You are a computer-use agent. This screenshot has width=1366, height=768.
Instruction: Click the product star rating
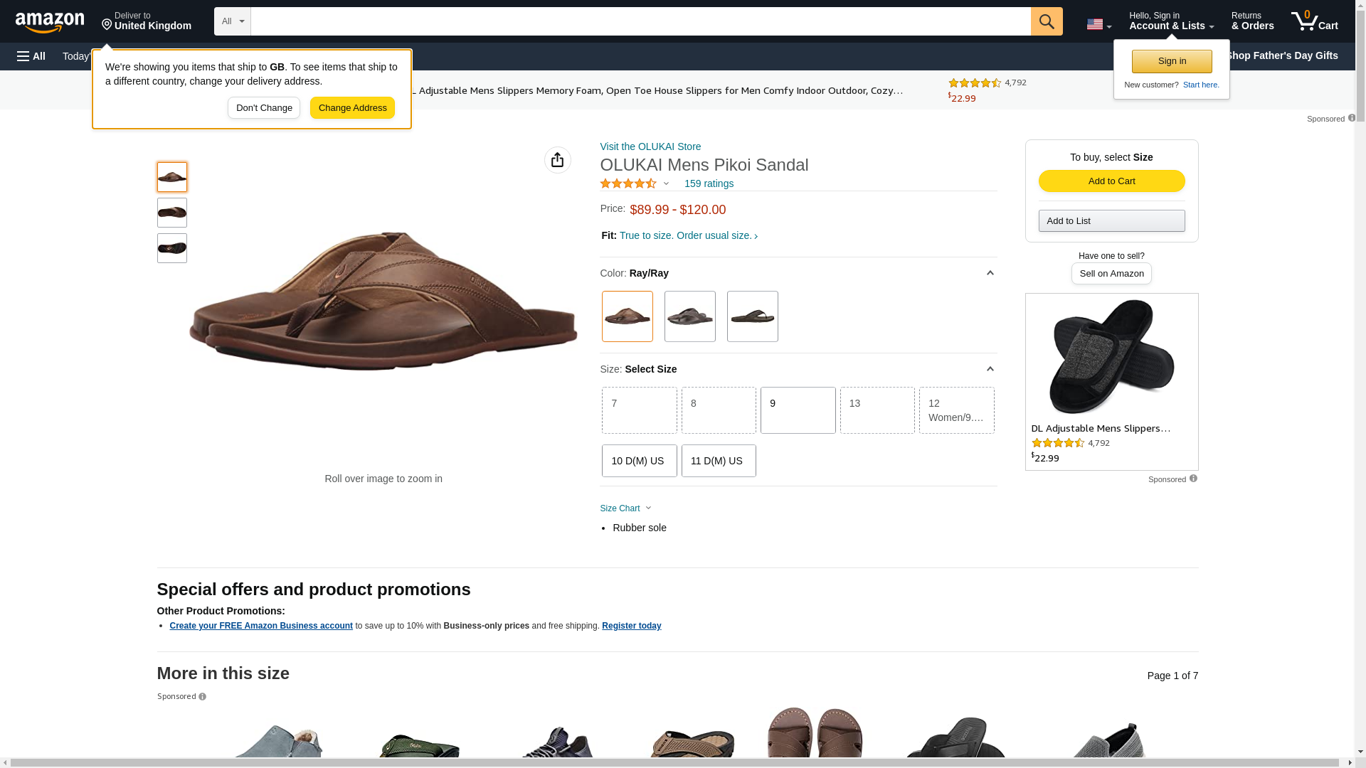(628, 183)
